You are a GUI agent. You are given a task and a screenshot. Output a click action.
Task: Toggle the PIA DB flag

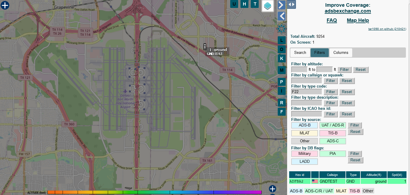coord(333,154)
